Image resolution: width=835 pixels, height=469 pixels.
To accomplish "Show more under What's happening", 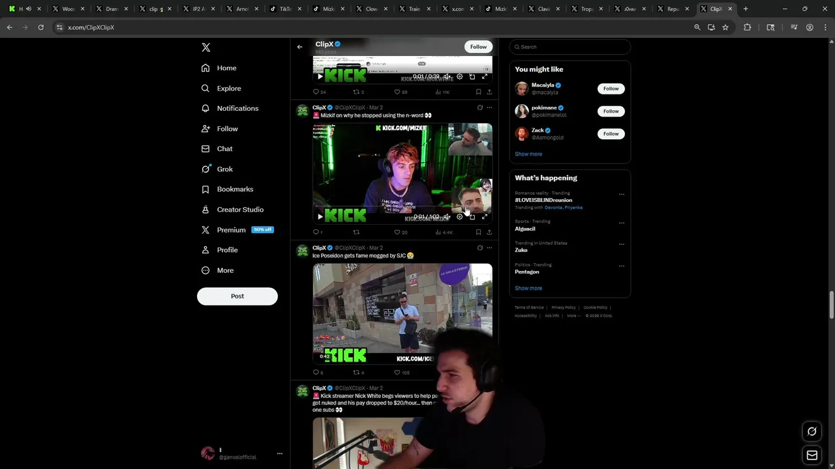I will [528, 288].
